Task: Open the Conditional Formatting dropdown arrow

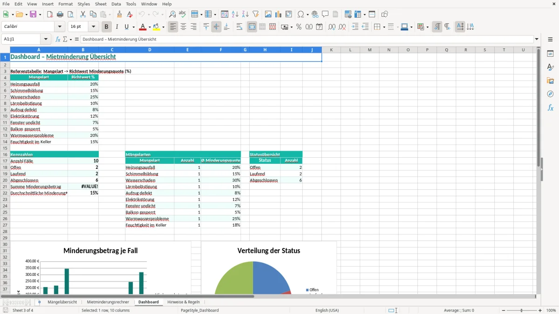Action: click(x=427, y=27)
